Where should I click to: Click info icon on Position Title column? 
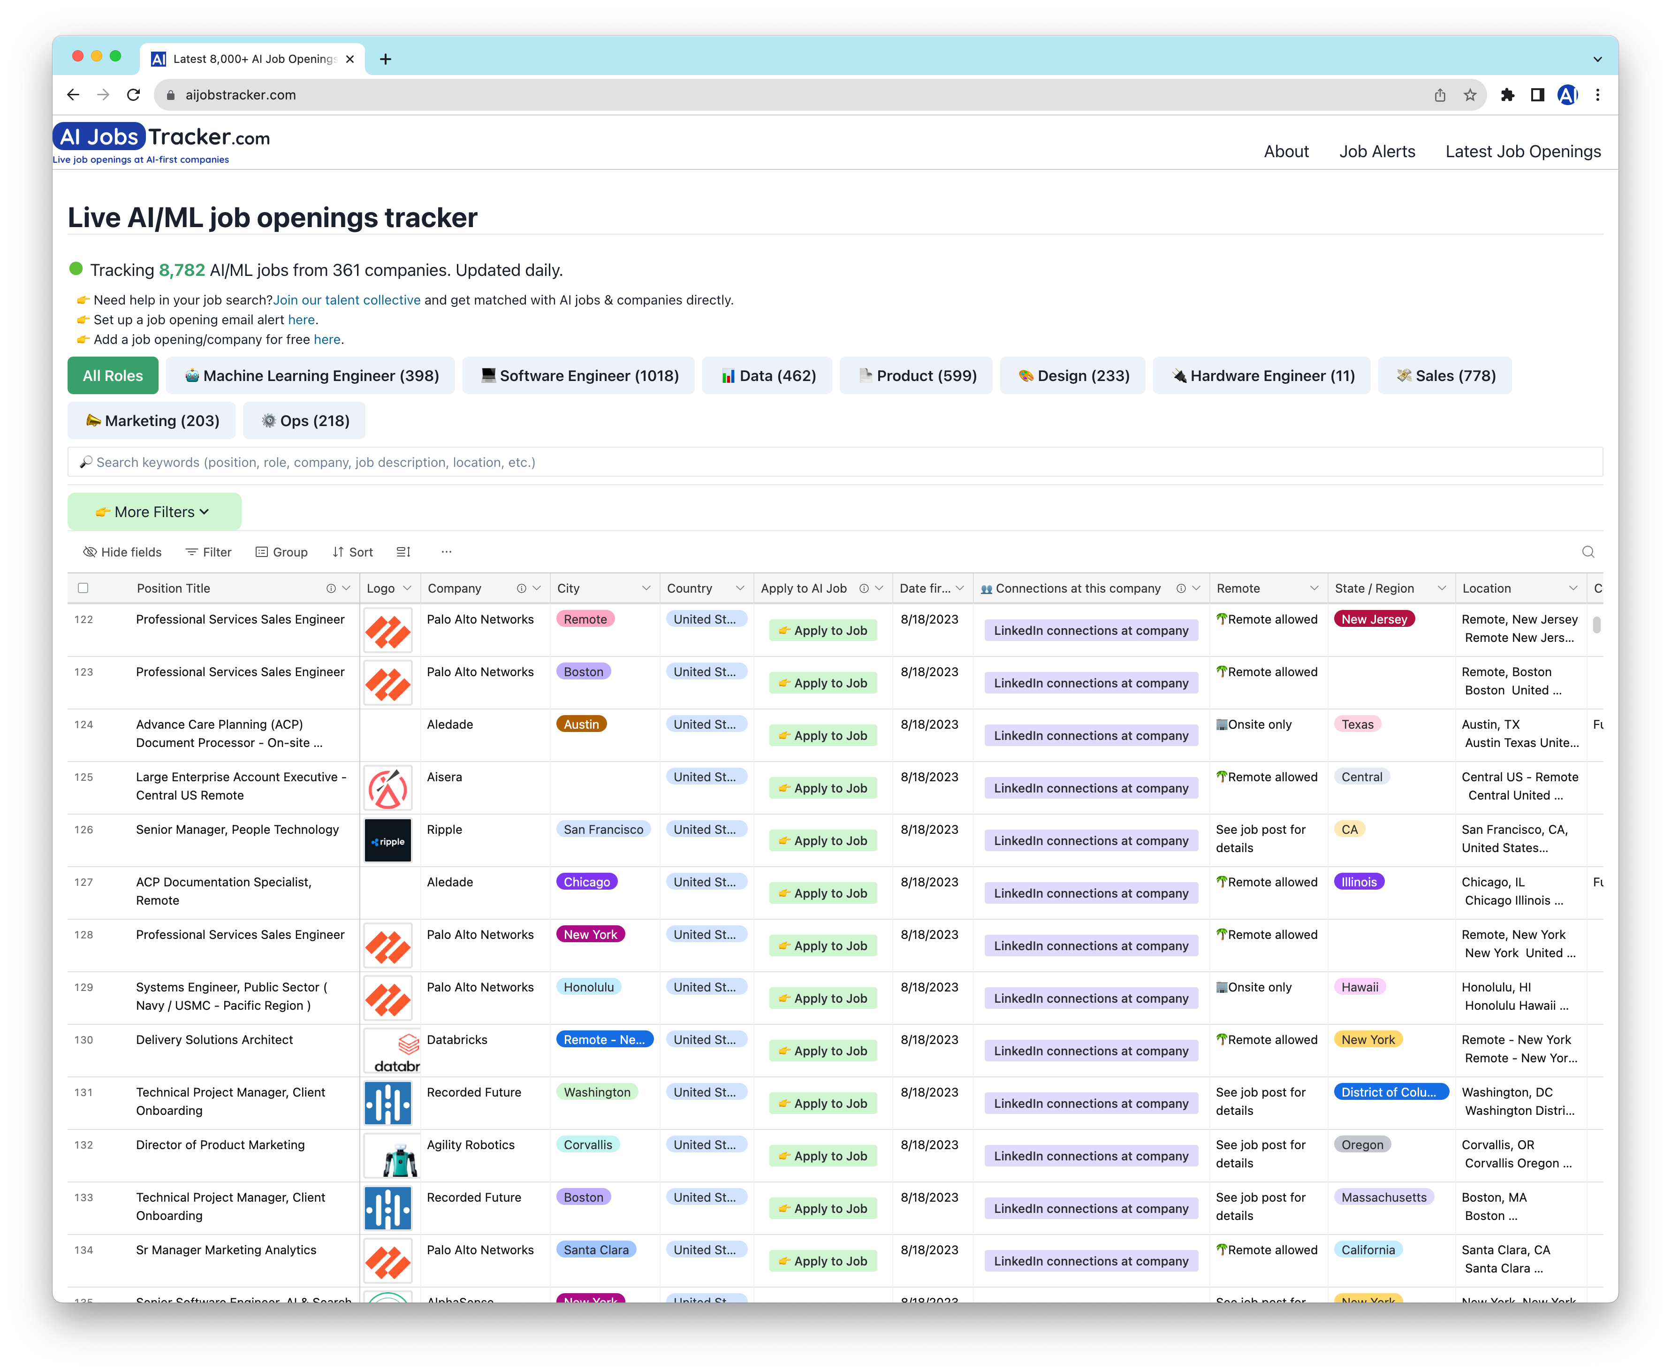(331, 588)
